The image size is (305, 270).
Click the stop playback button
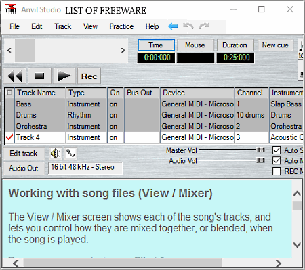coord(39,76)
